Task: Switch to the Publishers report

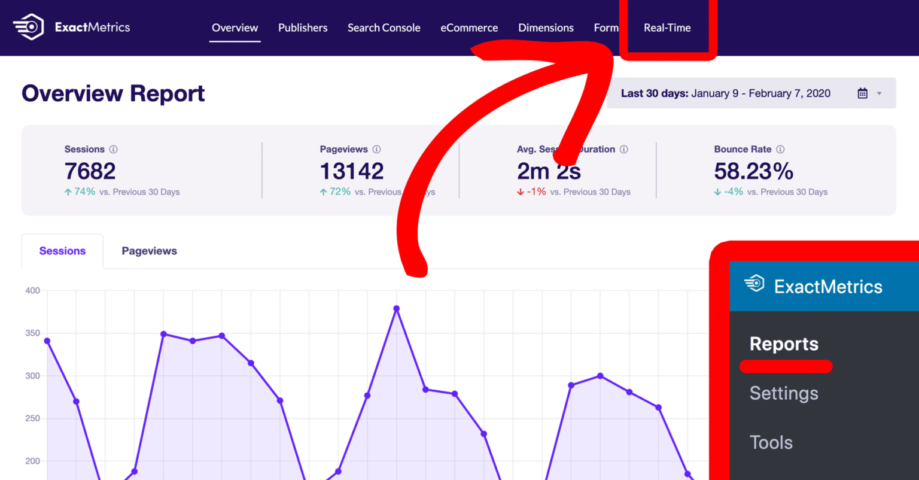Action: (x=303, y=28)
